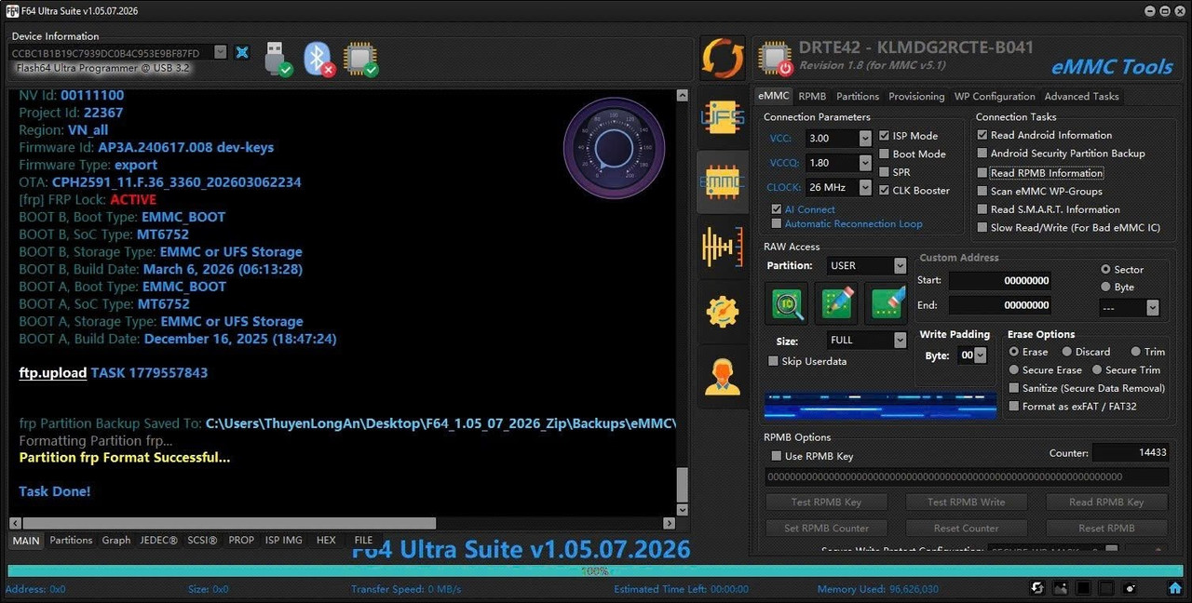Enable the Boot Mode checkbox
Viewport: 1192px width, 603px height.
coord(885,154)
